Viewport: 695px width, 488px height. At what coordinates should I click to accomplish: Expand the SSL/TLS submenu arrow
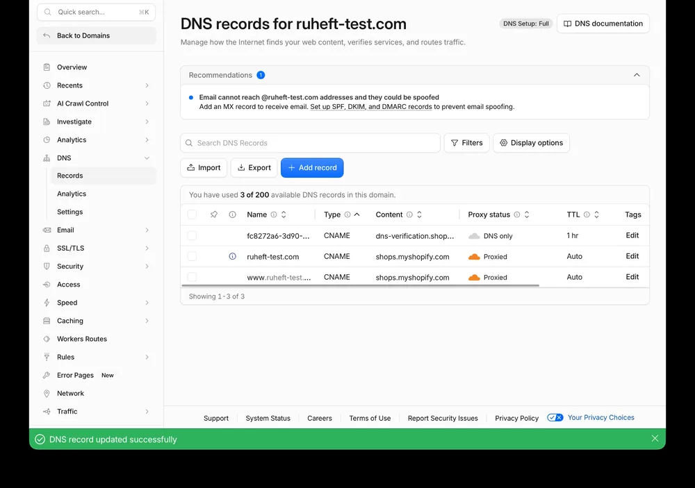147,249
